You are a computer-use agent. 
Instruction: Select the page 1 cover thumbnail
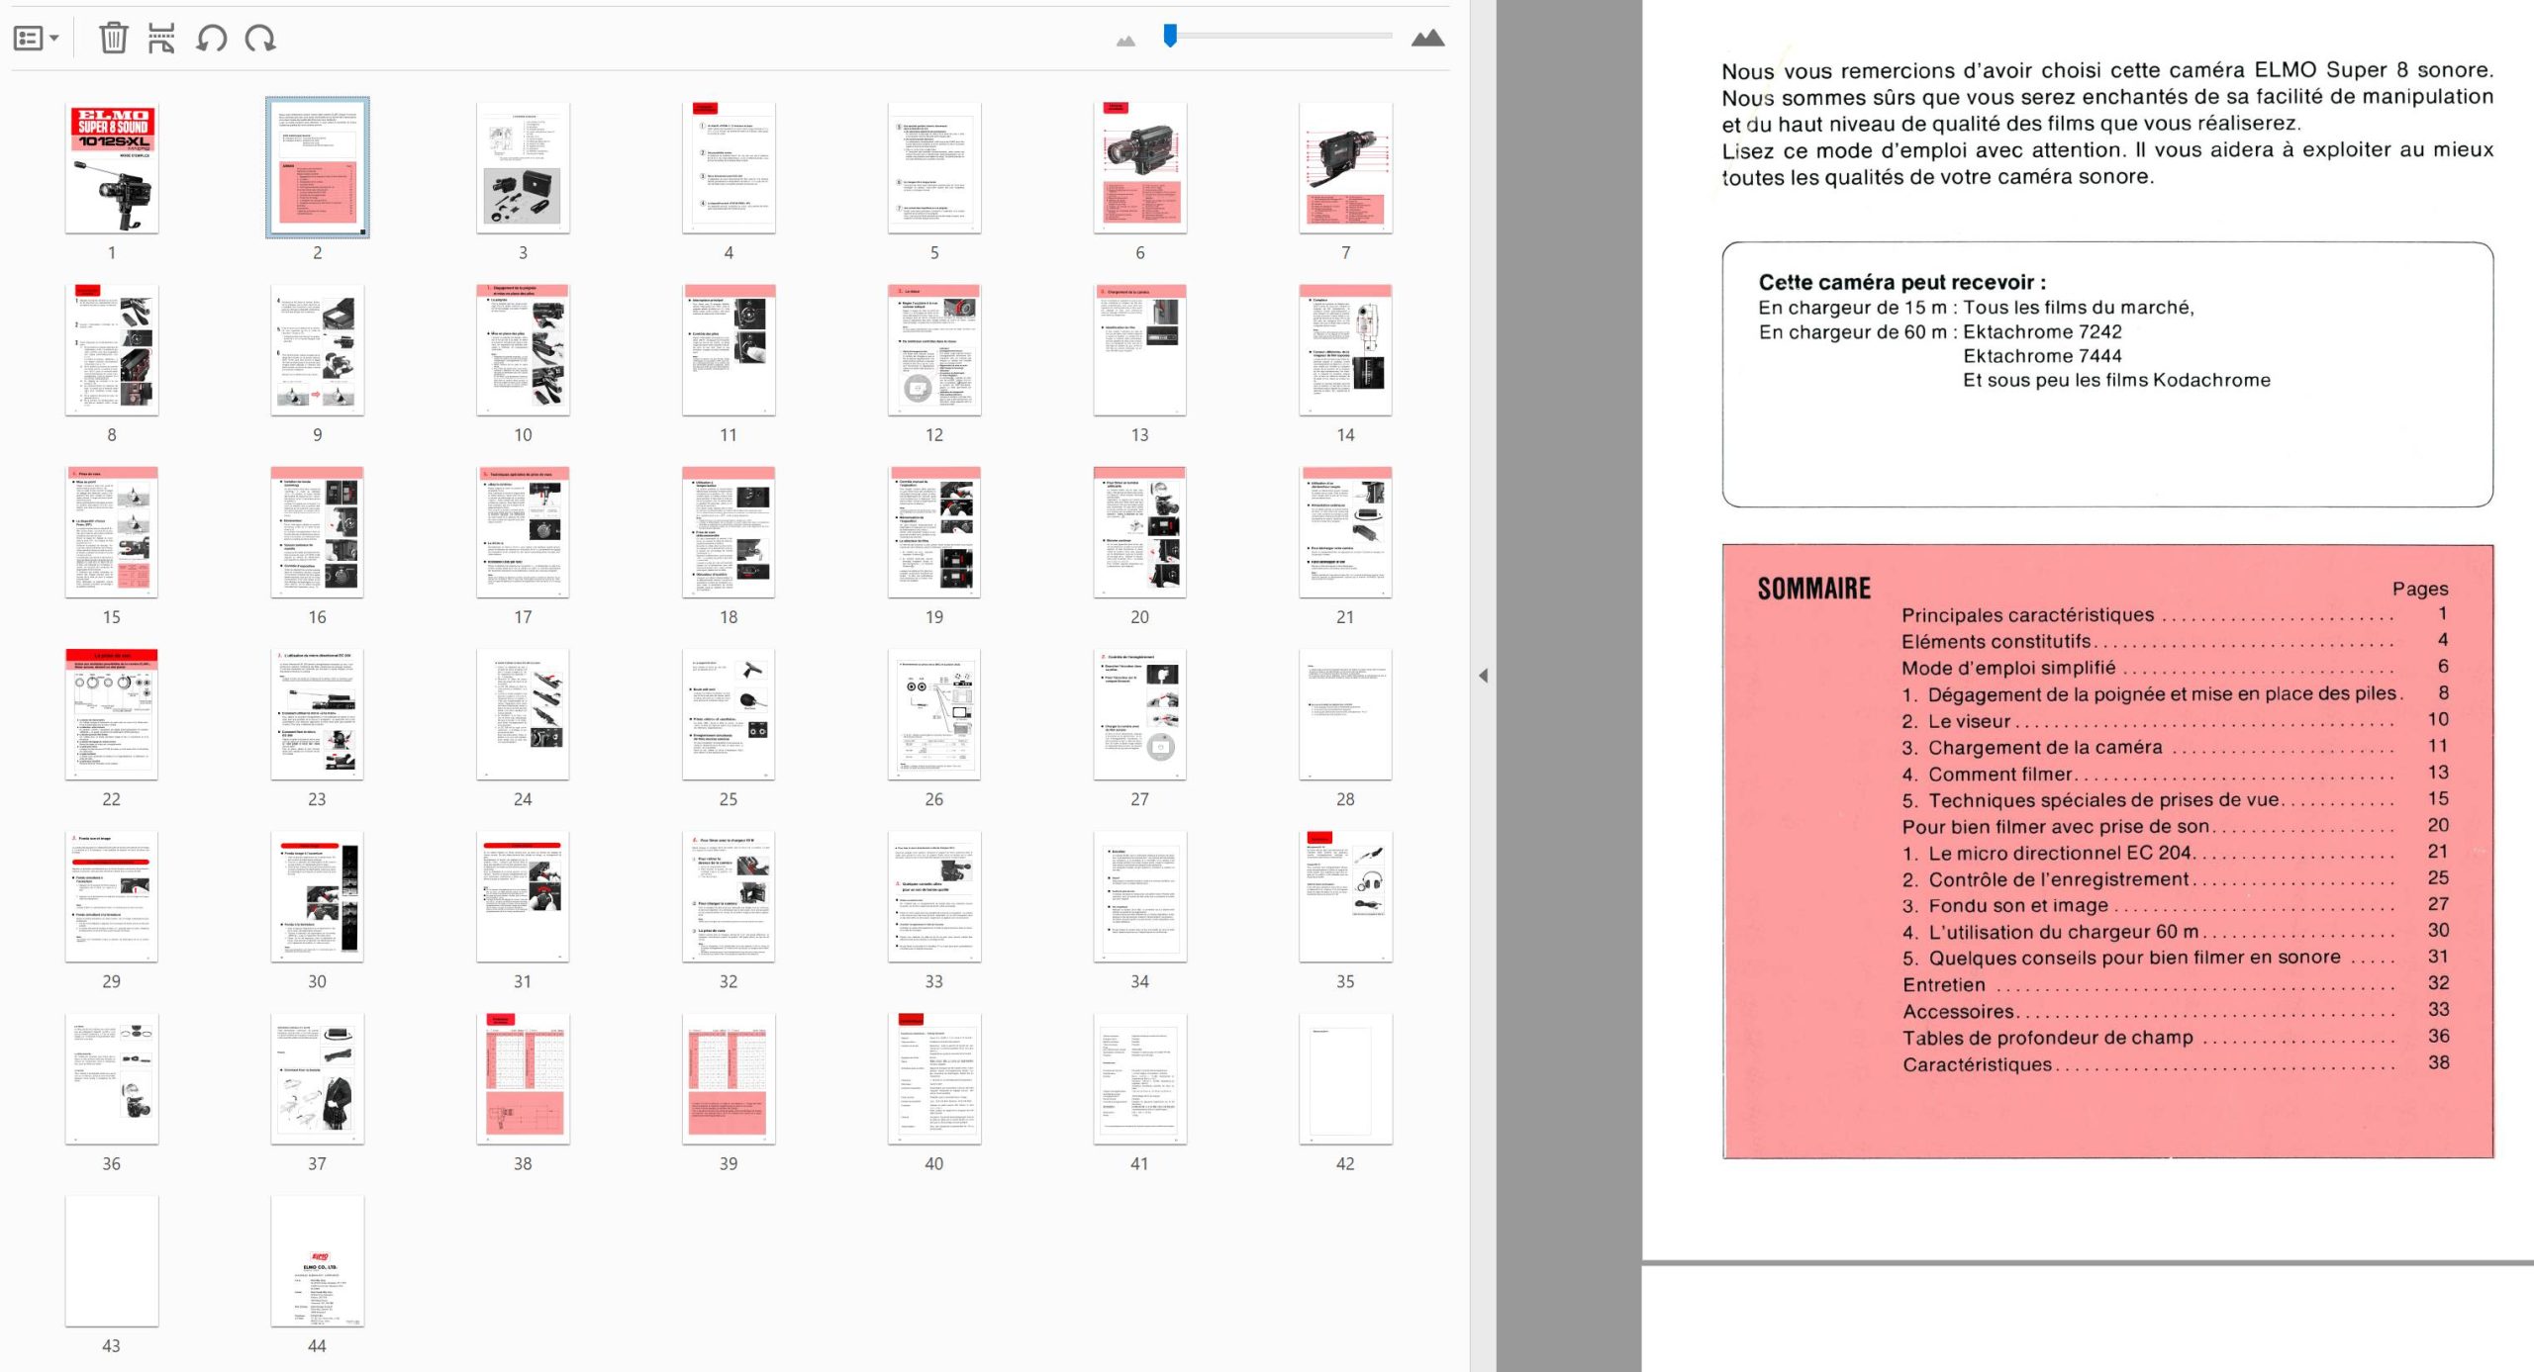coord(112,168)
